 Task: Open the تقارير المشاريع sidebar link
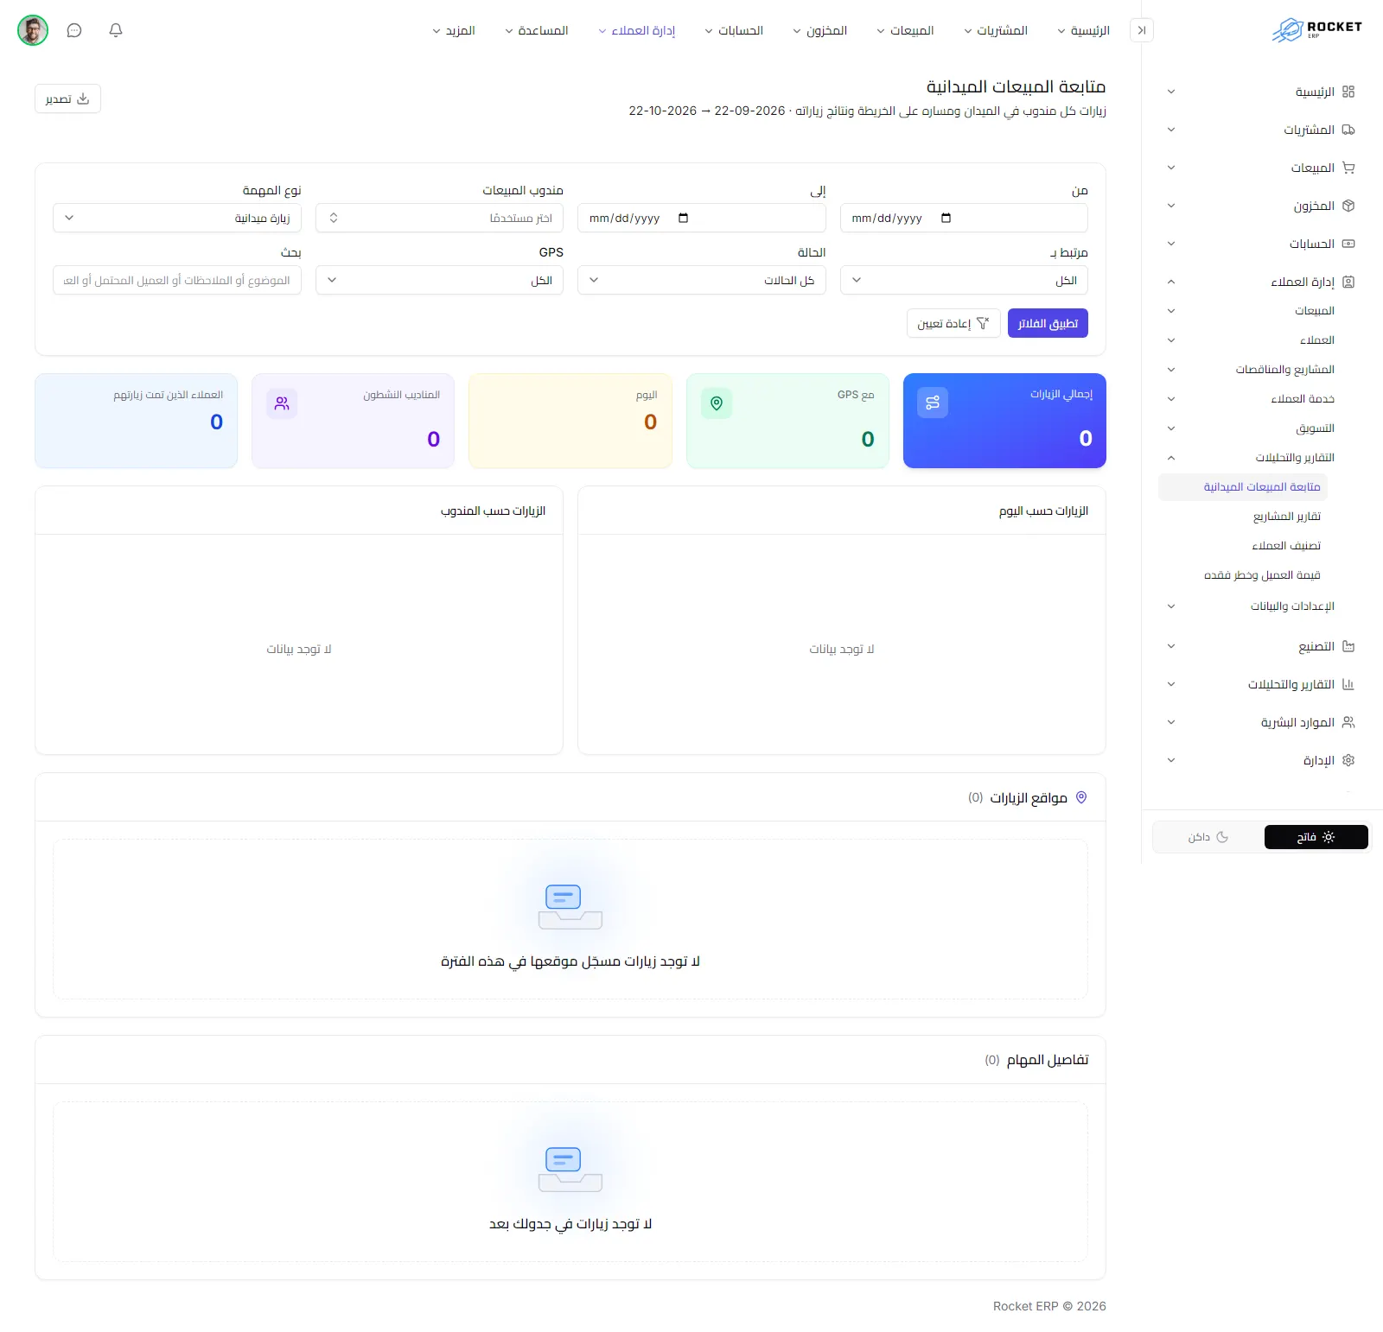click(1287, 517)
